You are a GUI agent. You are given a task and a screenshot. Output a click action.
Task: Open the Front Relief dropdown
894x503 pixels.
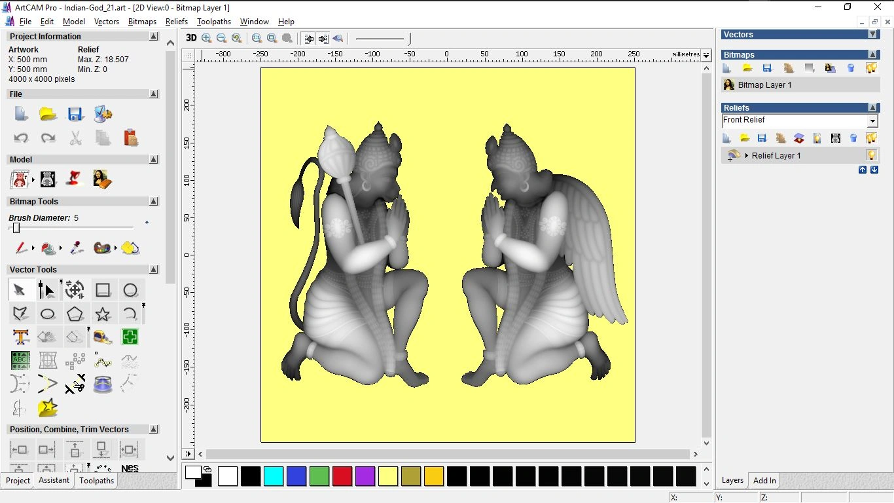click(872, 121)
